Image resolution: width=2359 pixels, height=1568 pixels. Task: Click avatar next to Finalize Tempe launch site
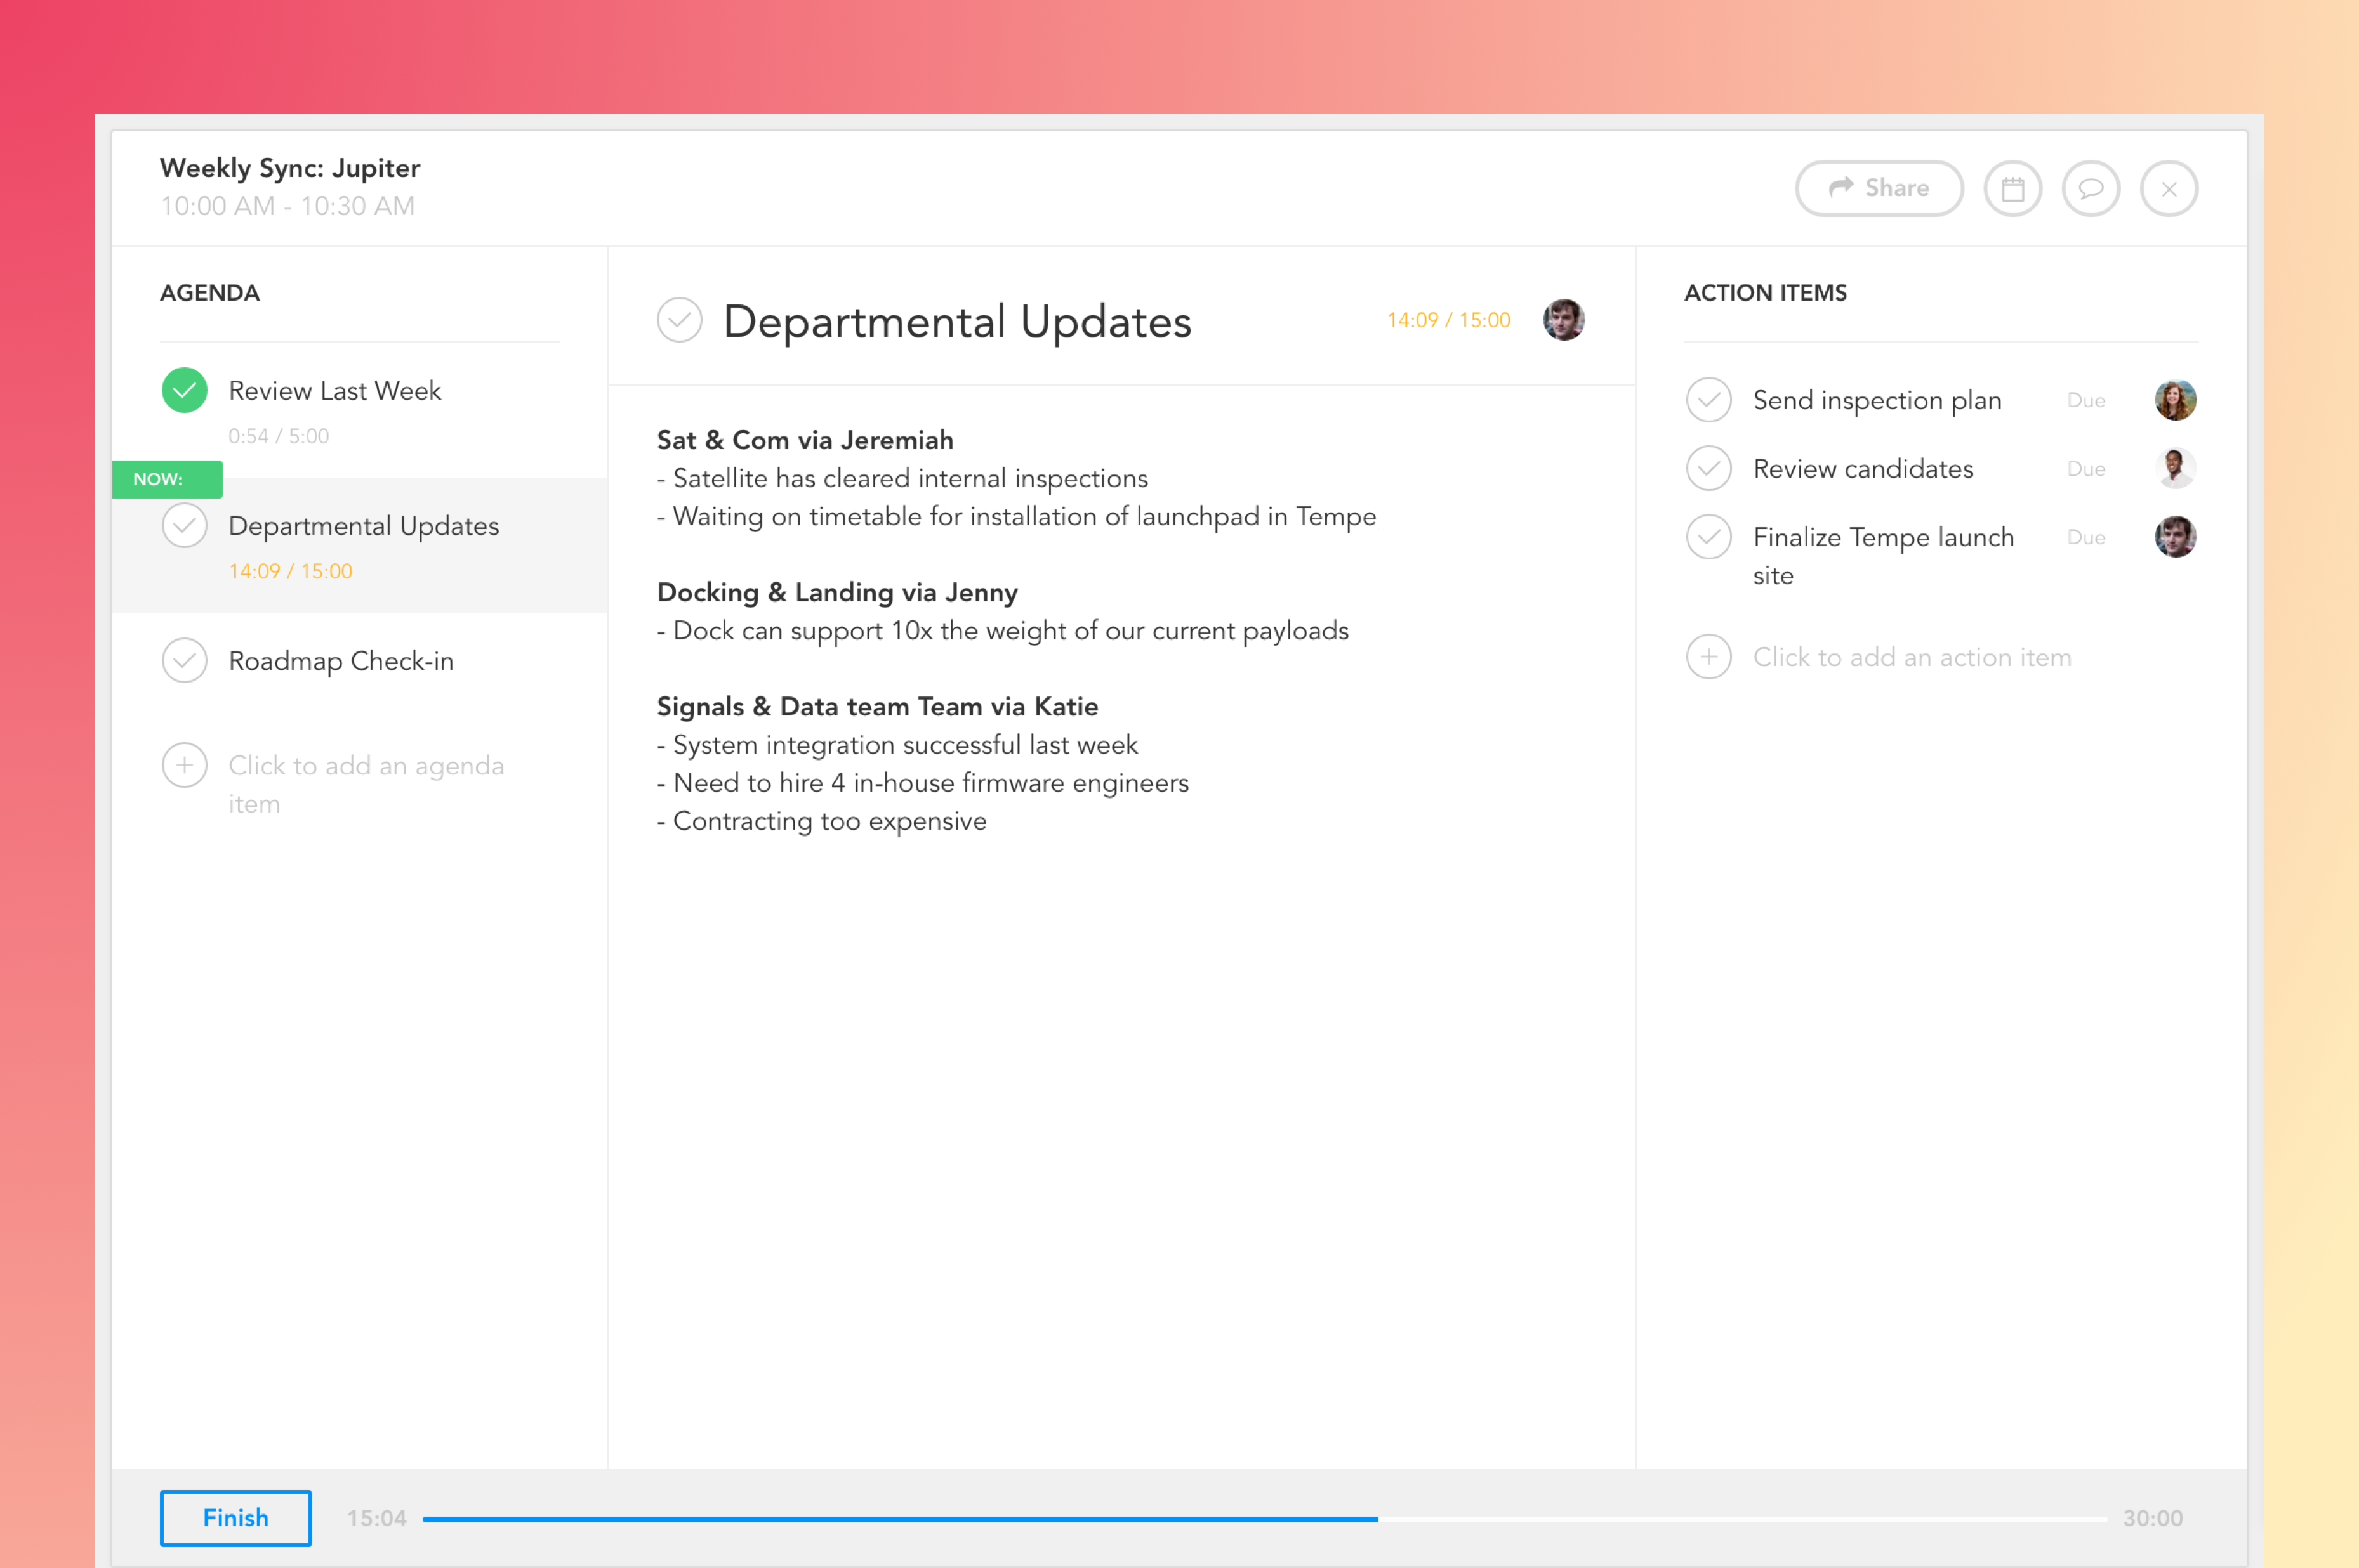(2175, 537)
